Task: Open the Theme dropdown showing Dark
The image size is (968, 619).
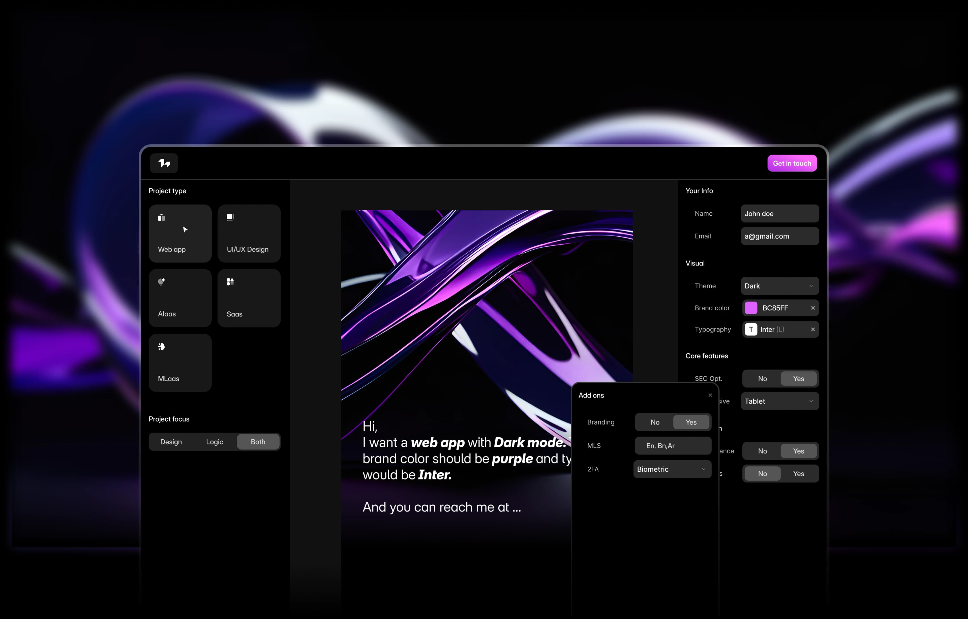Action: coord(779,286)
